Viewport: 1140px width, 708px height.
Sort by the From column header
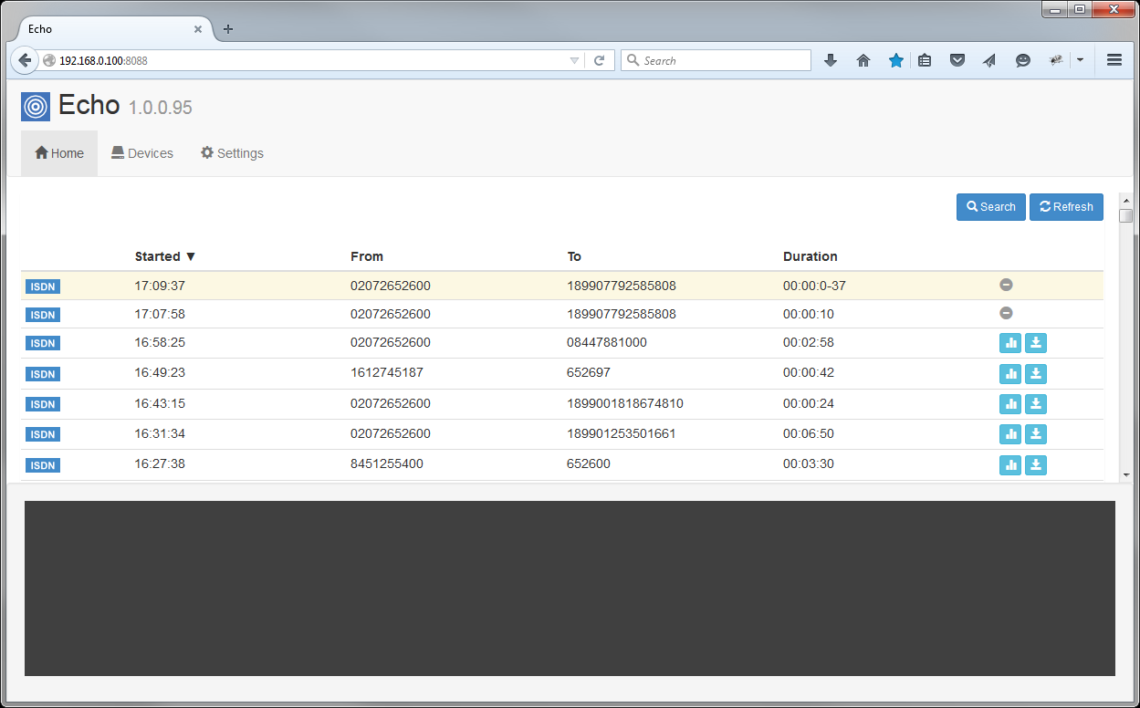click(367, 256)
